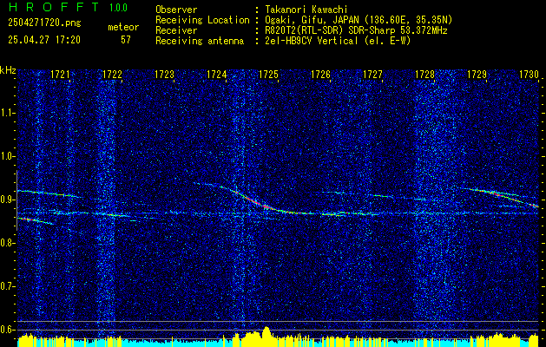Click time marker 1728

click(x=425, y=74)
